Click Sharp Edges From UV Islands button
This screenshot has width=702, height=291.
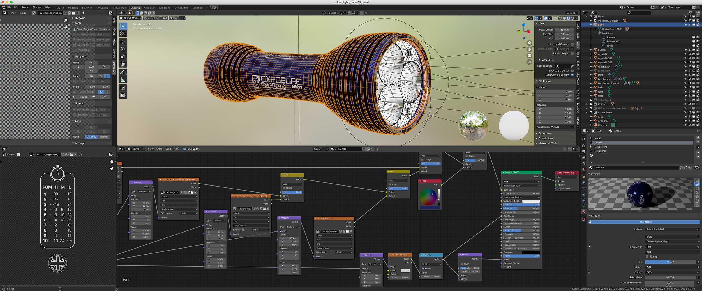click(91, 29)
